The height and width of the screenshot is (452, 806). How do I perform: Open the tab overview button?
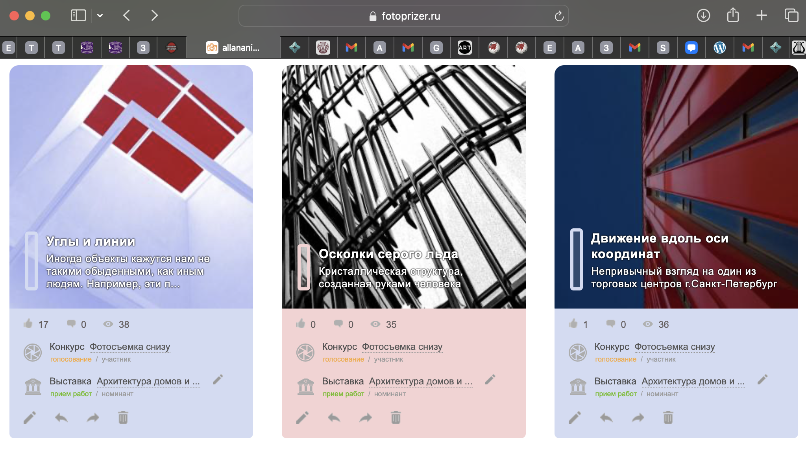point(791,16)
